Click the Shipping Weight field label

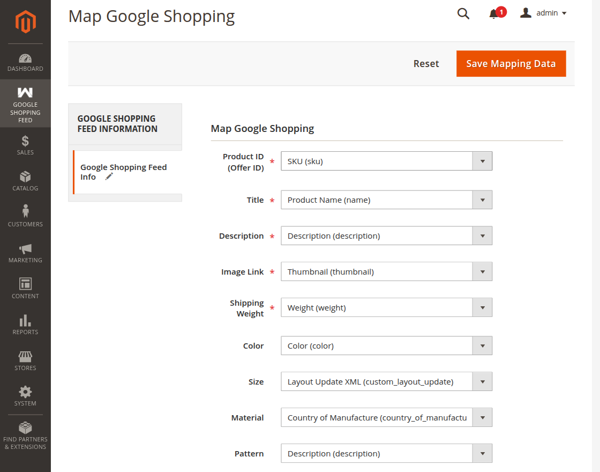coord(247,308)
